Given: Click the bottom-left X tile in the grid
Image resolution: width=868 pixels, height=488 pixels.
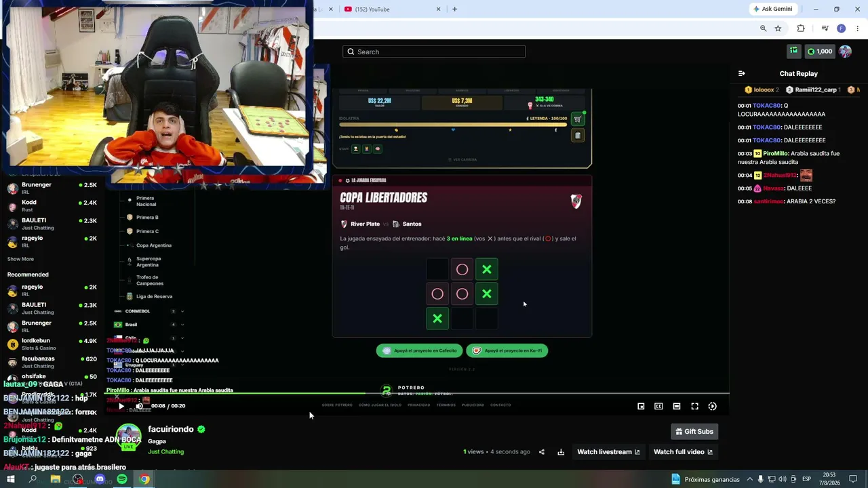Looking at the screenshot, I should [x=437, y=319].
